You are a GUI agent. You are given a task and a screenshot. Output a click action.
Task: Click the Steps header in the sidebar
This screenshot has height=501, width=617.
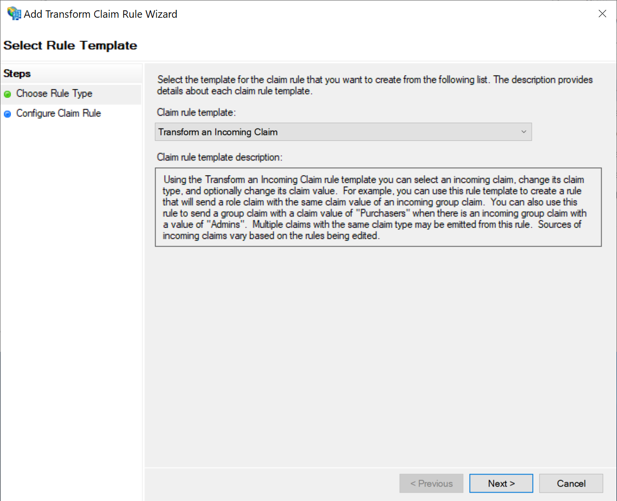click(17, 73)
